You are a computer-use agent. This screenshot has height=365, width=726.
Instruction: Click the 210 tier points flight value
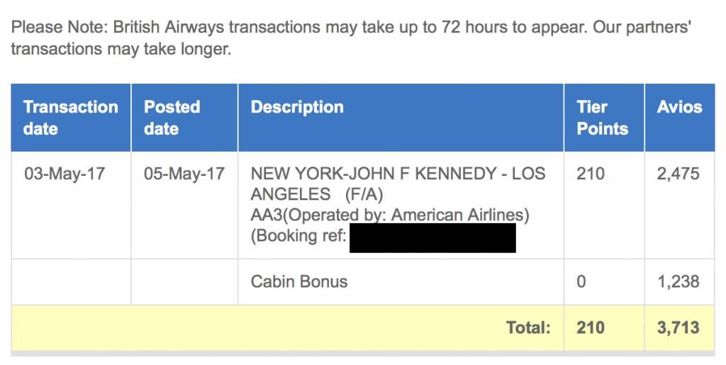pyautogui.click(x=591, y=174)
